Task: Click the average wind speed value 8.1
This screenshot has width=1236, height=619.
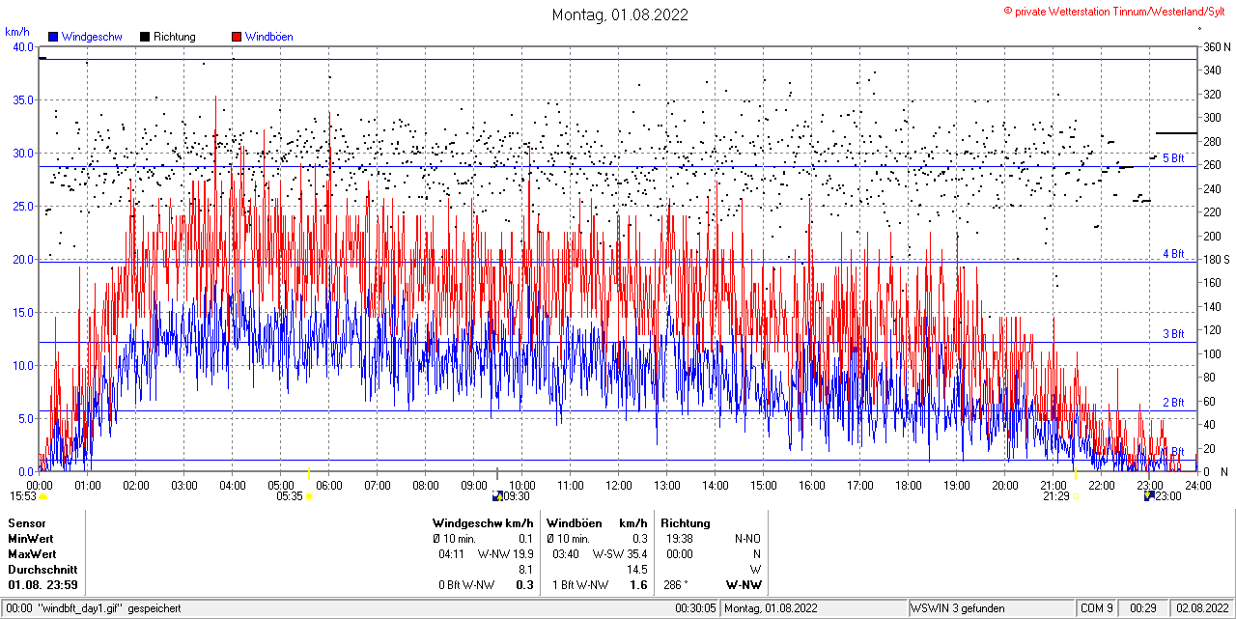Action: [x=526, y=570]
